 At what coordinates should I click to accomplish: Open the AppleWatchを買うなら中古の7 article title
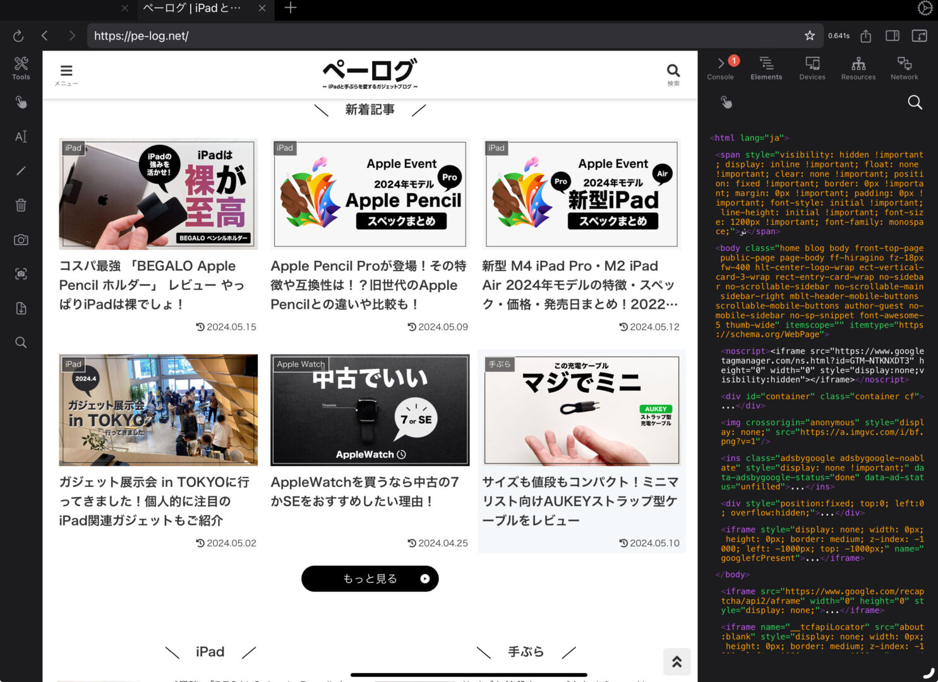365,491
